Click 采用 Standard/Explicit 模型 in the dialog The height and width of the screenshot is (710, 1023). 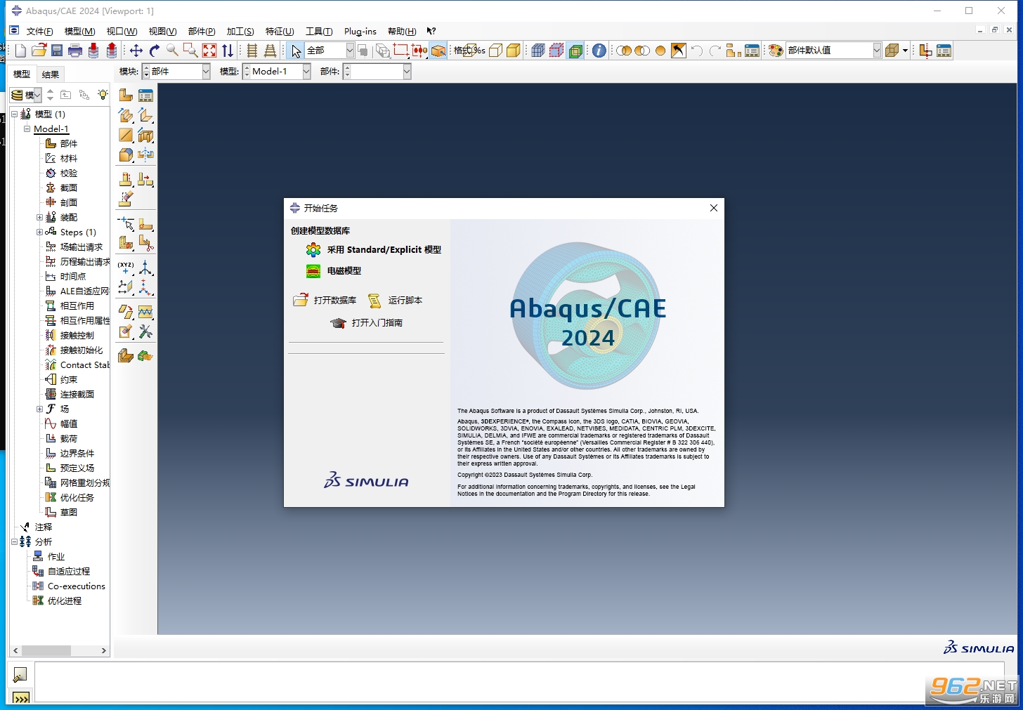pyautogui.click(x=384, y=250)
